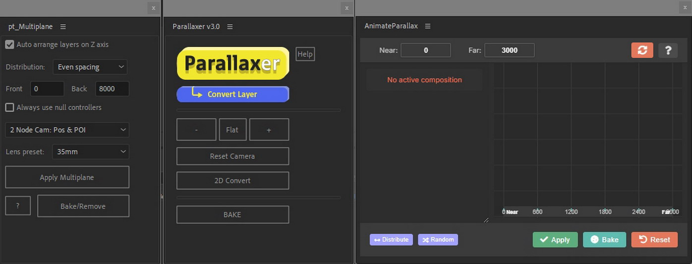Click the Flat button in Parallaxer
Viewport: 692px width, 264px height.
tap(232, 130)
